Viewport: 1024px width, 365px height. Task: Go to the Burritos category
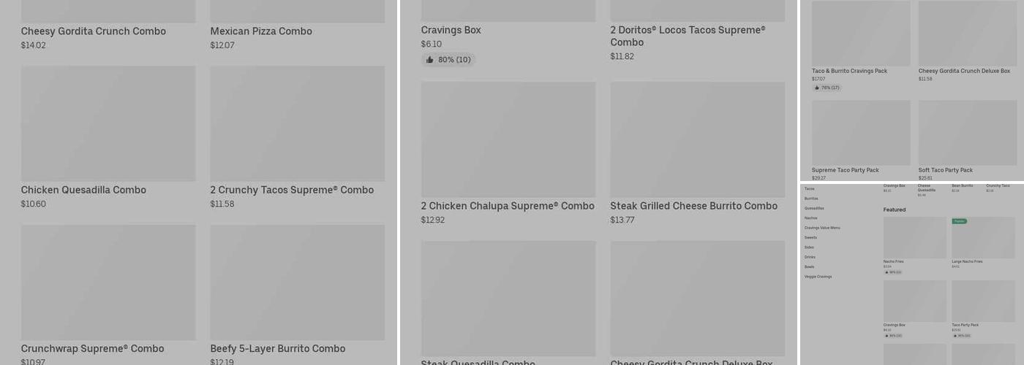pos(811,199)
